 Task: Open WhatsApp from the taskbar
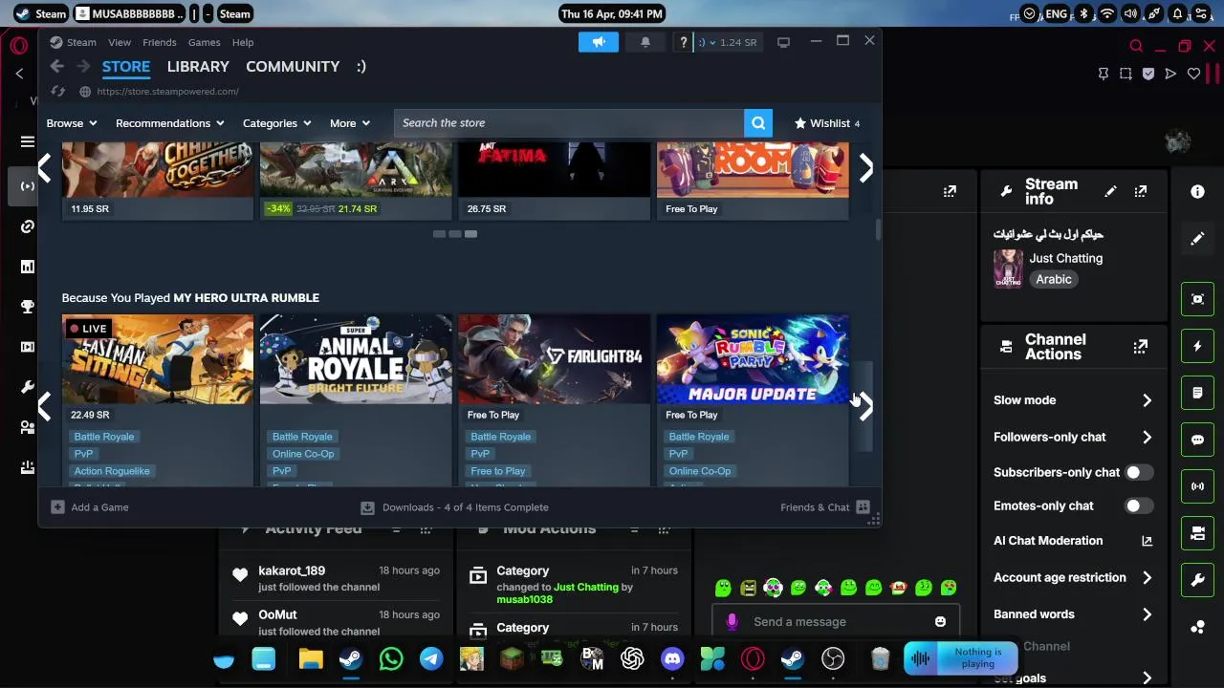tap(391, 658)
